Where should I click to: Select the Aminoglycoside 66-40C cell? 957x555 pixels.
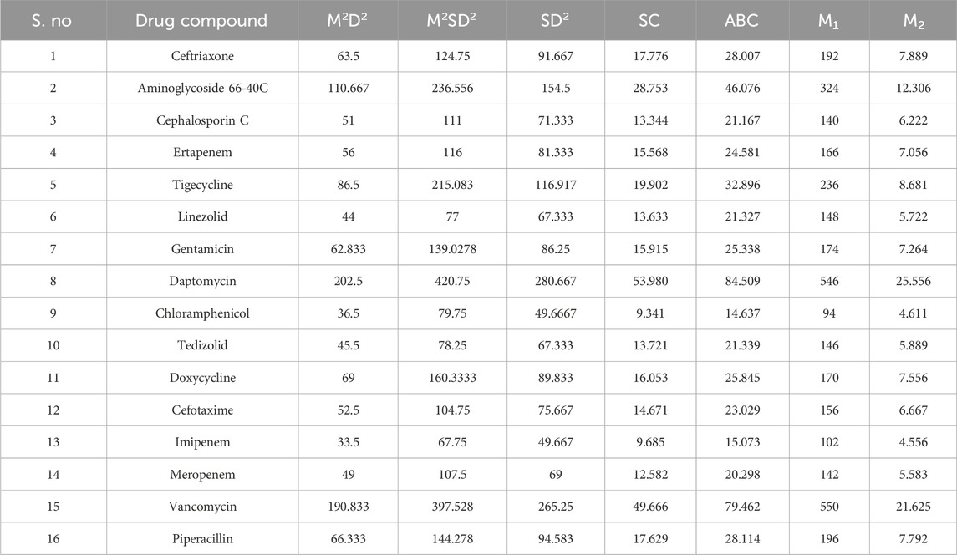pos(201,88)
